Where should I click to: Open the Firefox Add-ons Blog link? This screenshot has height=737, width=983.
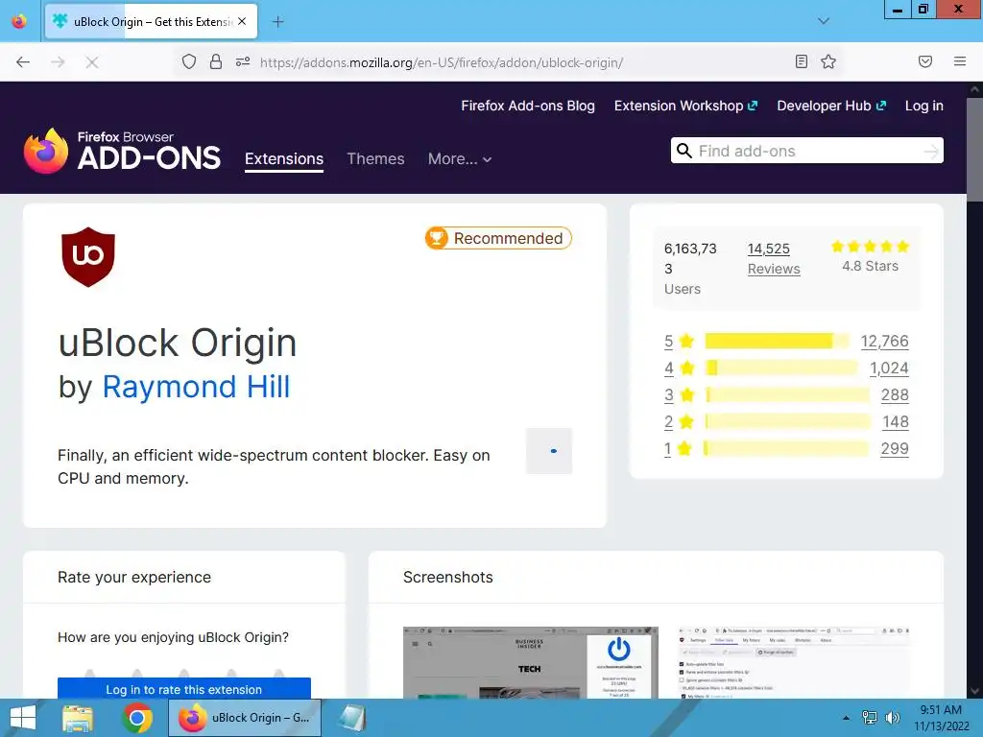pyautogui.click(x=528, y=106)
